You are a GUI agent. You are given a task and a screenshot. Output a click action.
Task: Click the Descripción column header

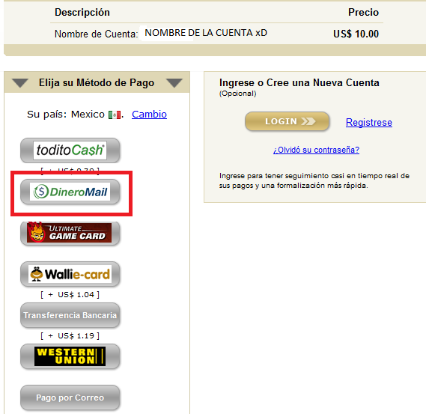click(x=82, y=13)
